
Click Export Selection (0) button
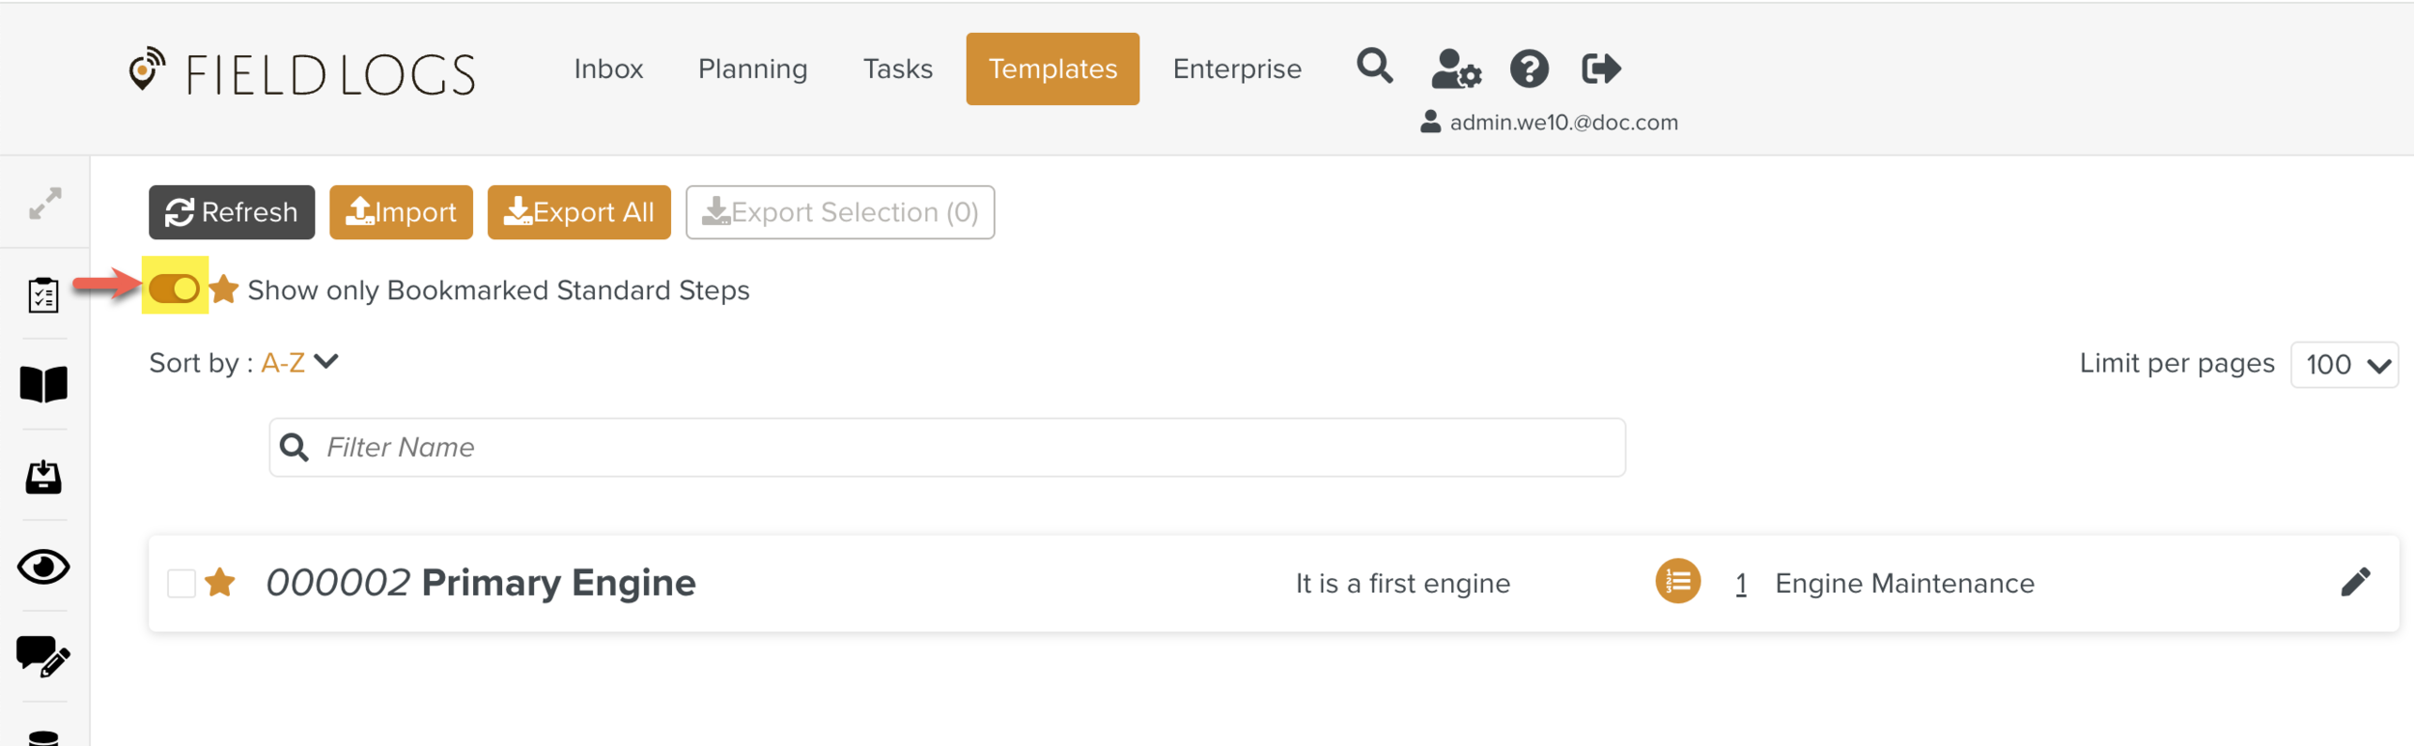[x=840, y=212]
